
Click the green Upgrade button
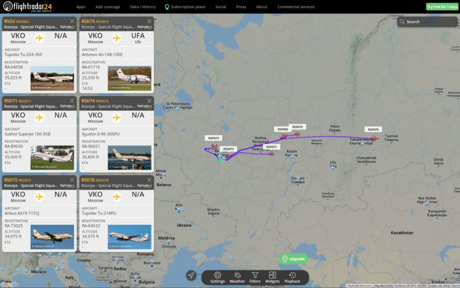293,259
